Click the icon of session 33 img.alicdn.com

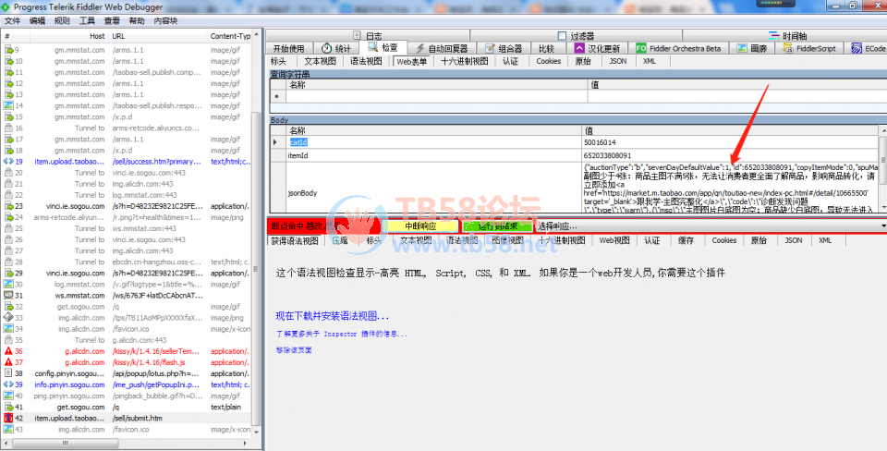[x=8, y=317]
